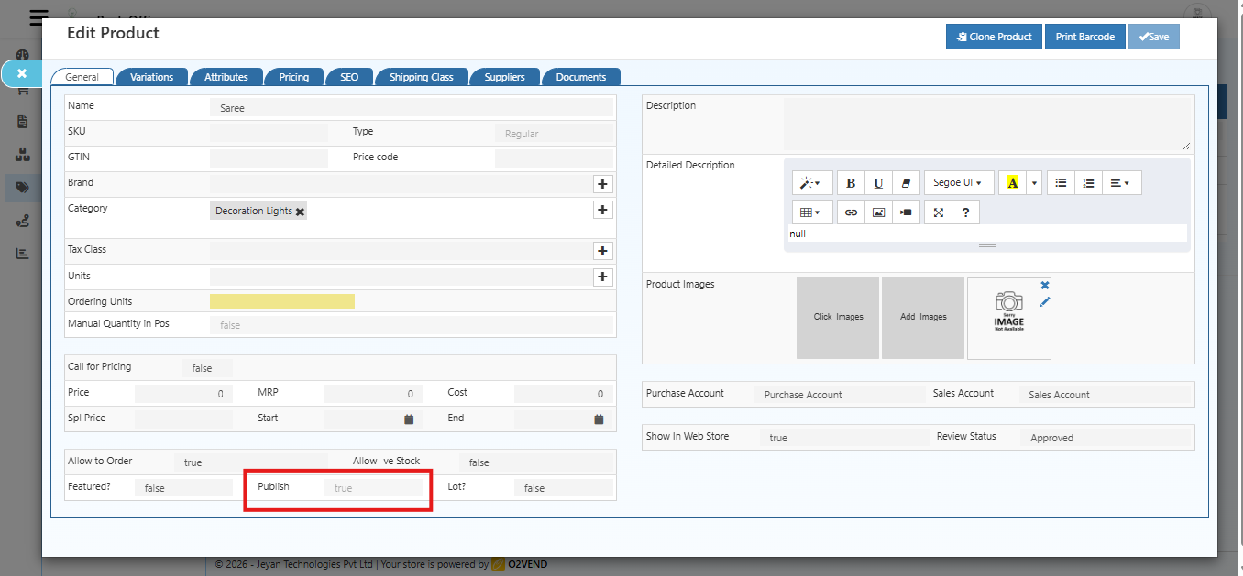This screenshot has height=576, width=1243.
Task: Insert a video into the detailed description
Action: (906, 212)
